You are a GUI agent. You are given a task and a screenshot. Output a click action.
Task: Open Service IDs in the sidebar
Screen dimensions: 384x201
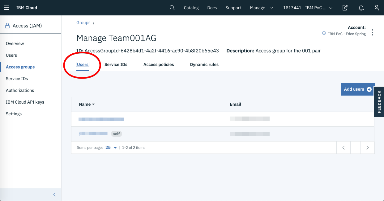tap(17, 79)
